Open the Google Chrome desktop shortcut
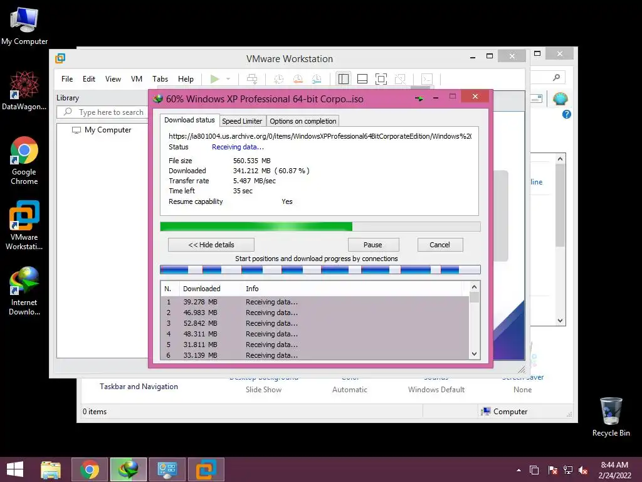The height and width of the screenshot is (482, 642). pos(24,161)
